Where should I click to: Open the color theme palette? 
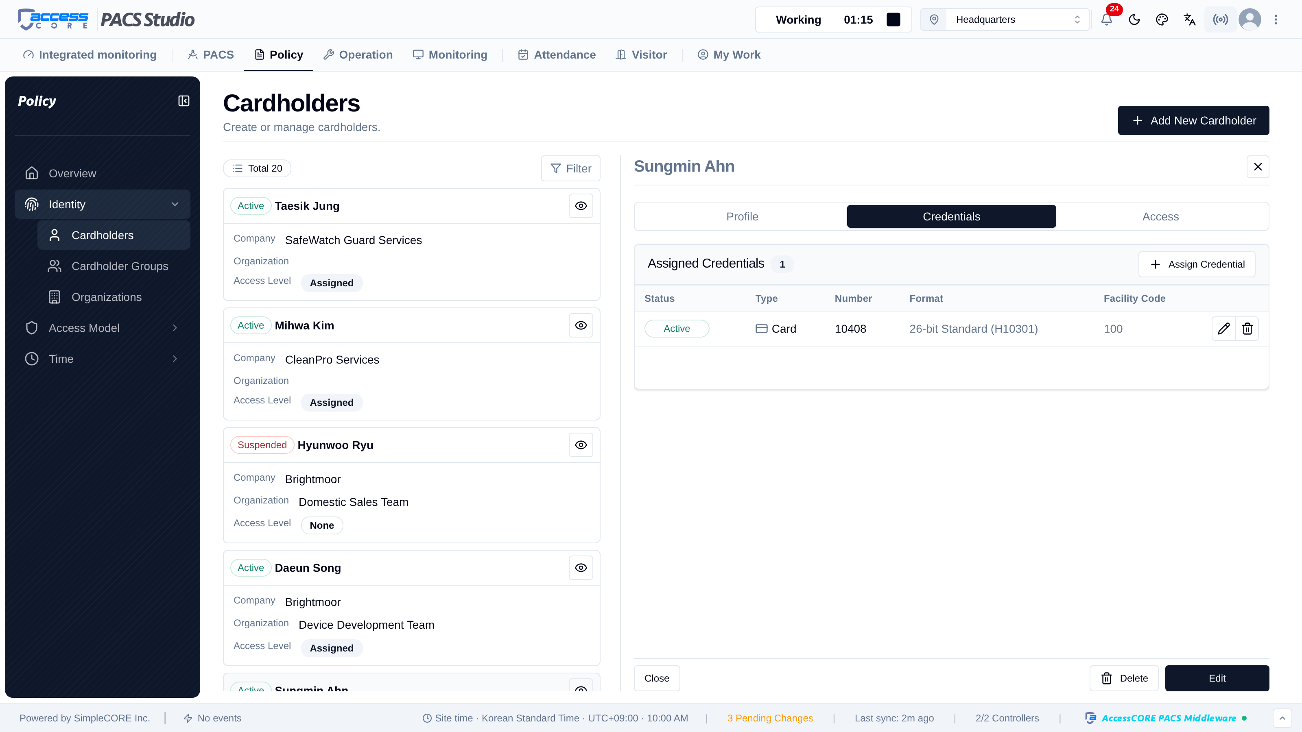[x=1162, y=20]
